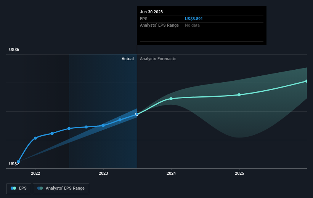The width and height of the screenshot is (313, 198).
Task: Click the 2024 x-axis label
Action: coord(171,173)
